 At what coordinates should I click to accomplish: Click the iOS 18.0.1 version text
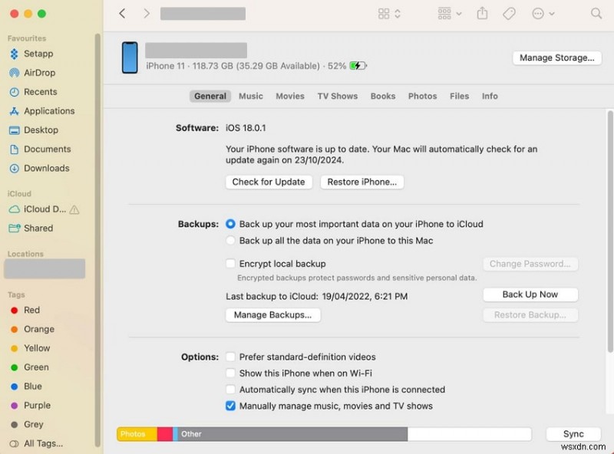246,128
